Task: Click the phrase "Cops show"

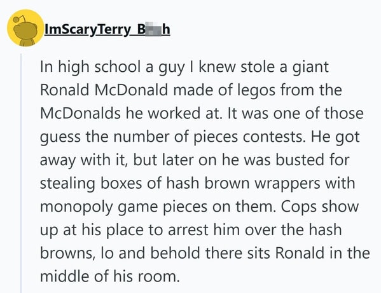Action: (x=320, y=207)
